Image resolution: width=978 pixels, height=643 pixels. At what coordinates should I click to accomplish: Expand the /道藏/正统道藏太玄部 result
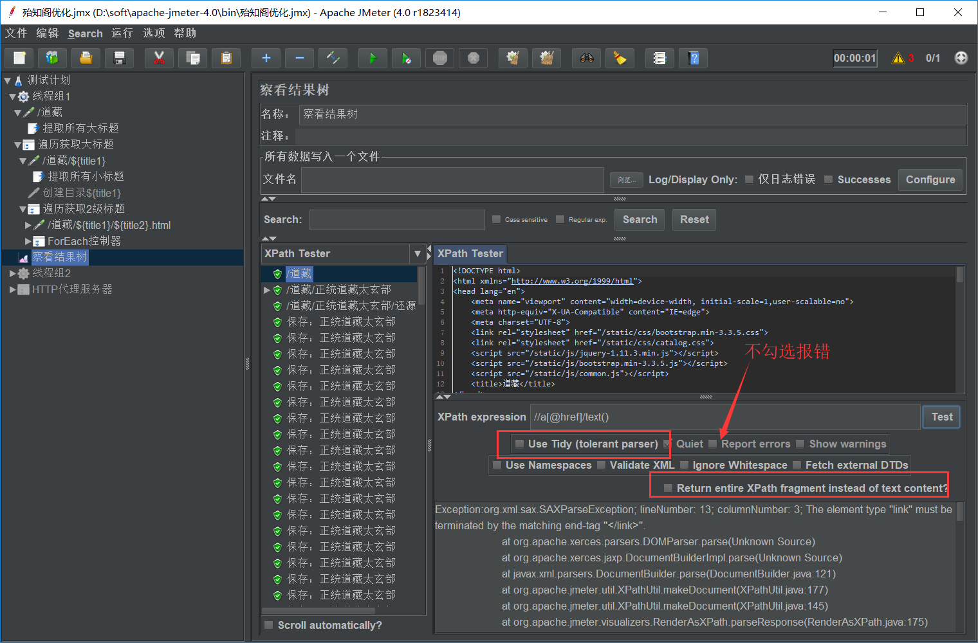(x=266, y=290)
